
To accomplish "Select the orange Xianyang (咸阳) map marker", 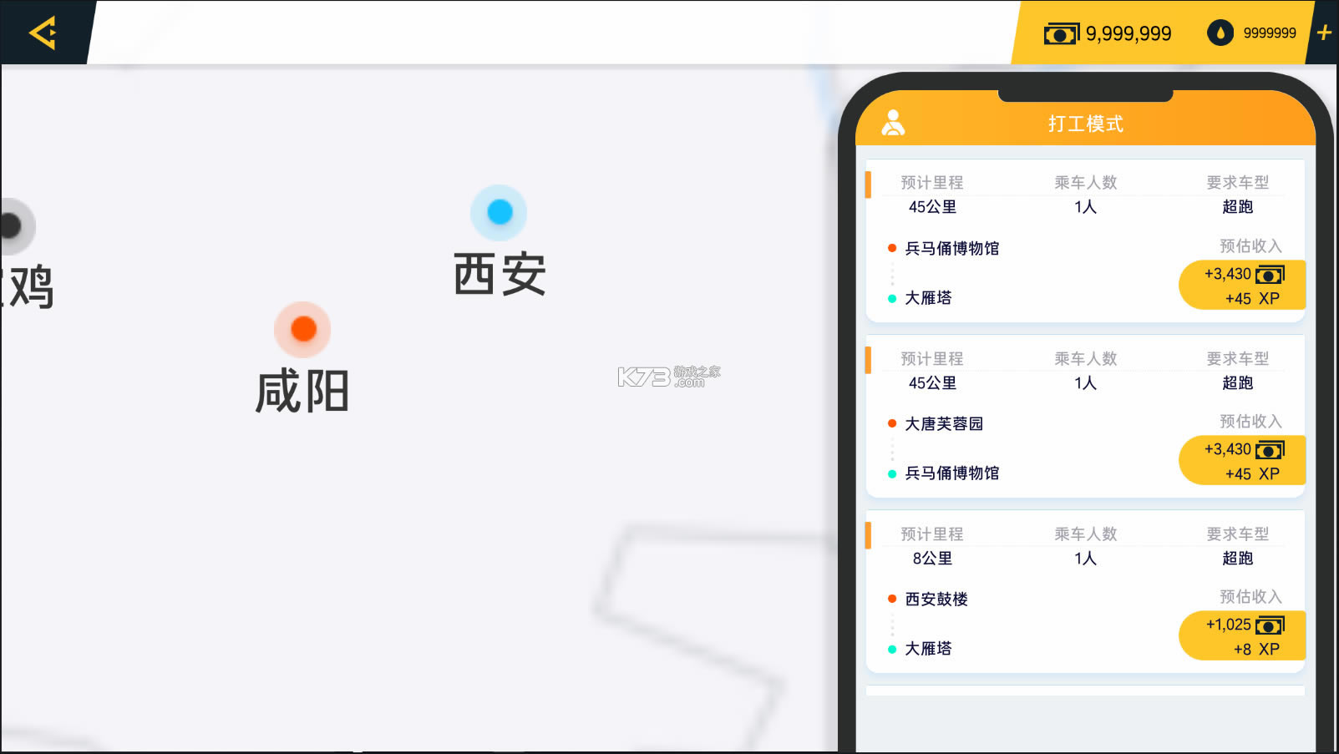I will pos(303,329).
